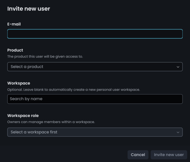
Task: Click the Workspace role dropdown chevron
Action: [x=178, y=132]
